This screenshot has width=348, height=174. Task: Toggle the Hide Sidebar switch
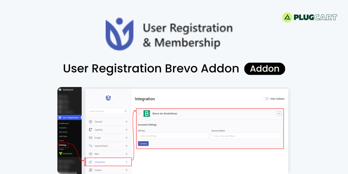tap(266, 99)
